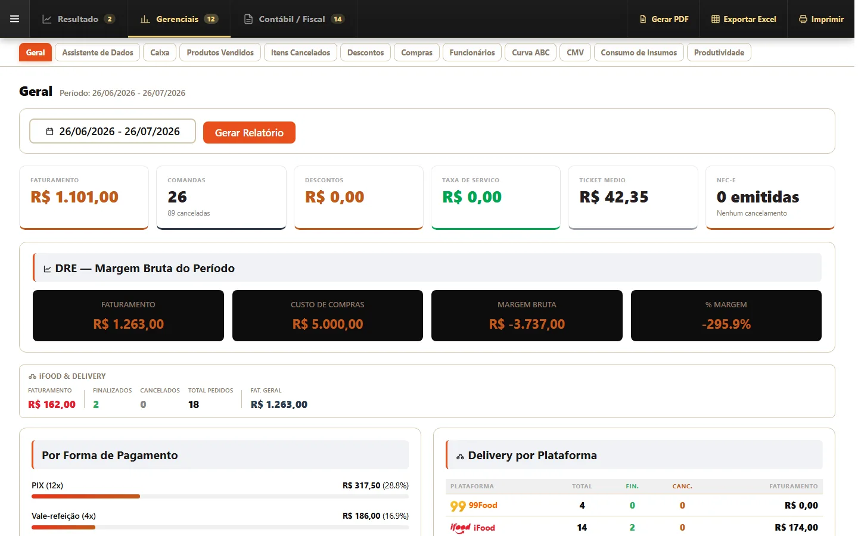
Task: Click the 14 badge on Contábil / Fiscal
Action: click(338, 19)
